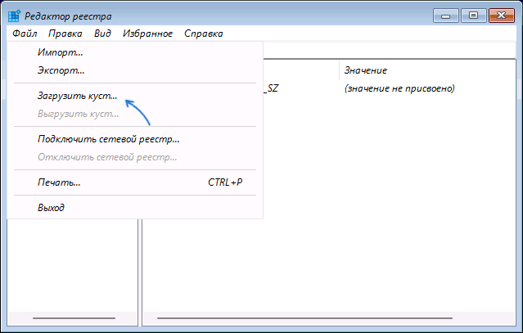
Task: Exit via the Выход menu item
Action: coord(51,207)
